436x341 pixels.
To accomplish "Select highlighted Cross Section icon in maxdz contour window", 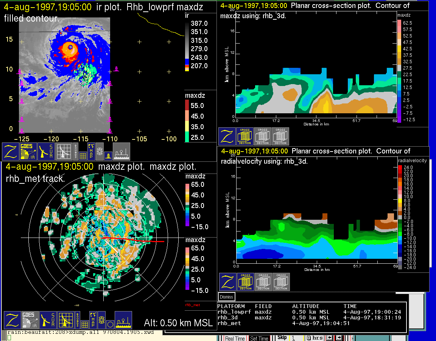I will coord(245,136).
